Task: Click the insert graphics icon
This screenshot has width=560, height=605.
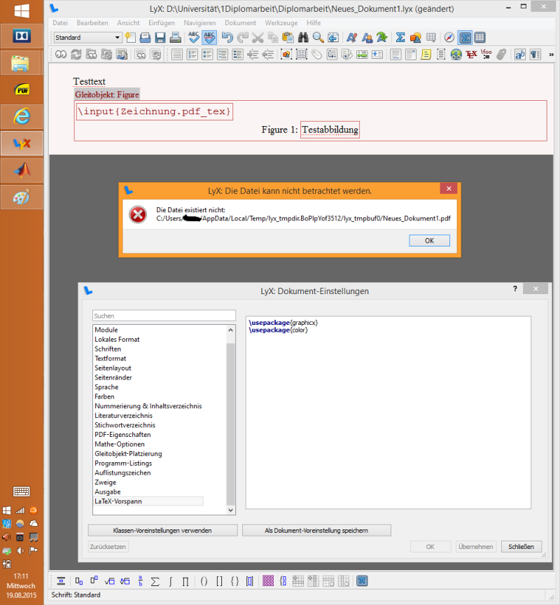Action: (415, 37)
